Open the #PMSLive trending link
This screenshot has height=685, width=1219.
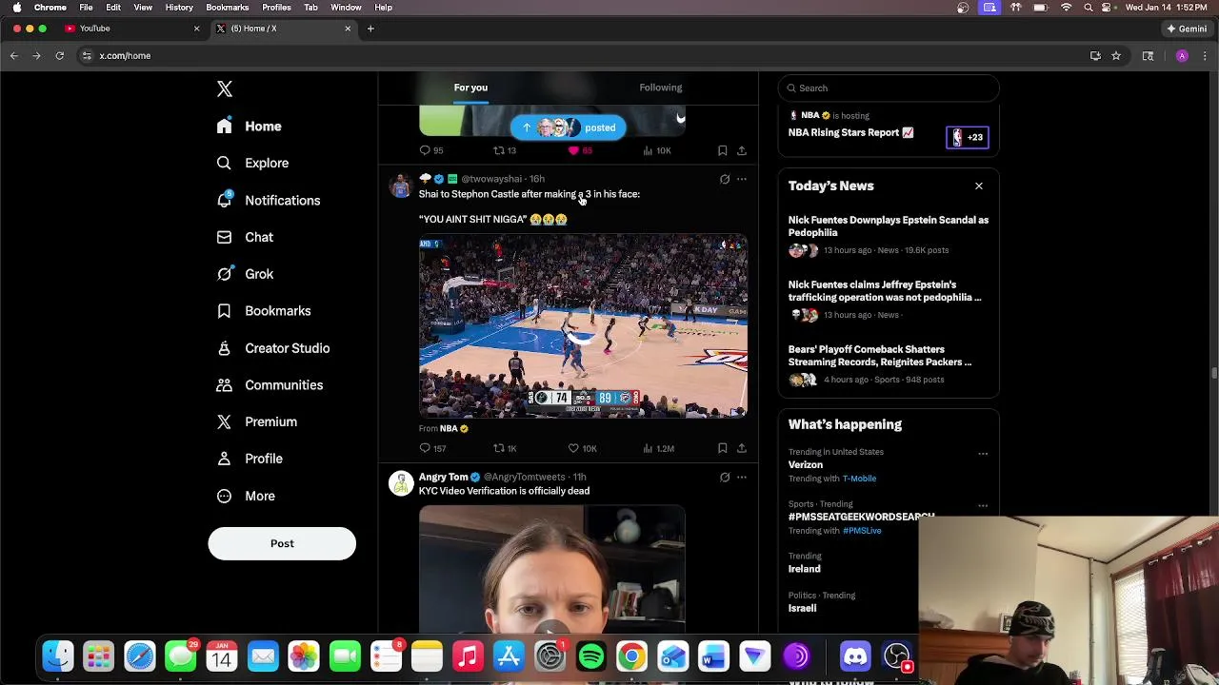[x=862, y=531]
